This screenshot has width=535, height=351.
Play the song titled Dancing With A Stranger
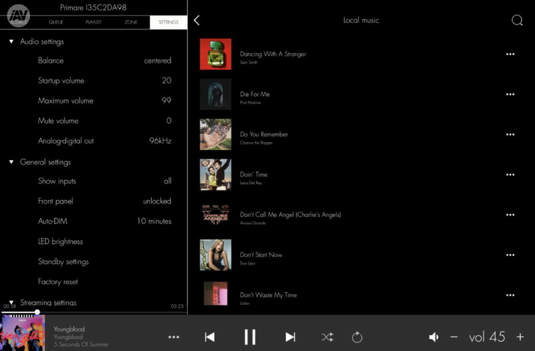tap(273, 54)
